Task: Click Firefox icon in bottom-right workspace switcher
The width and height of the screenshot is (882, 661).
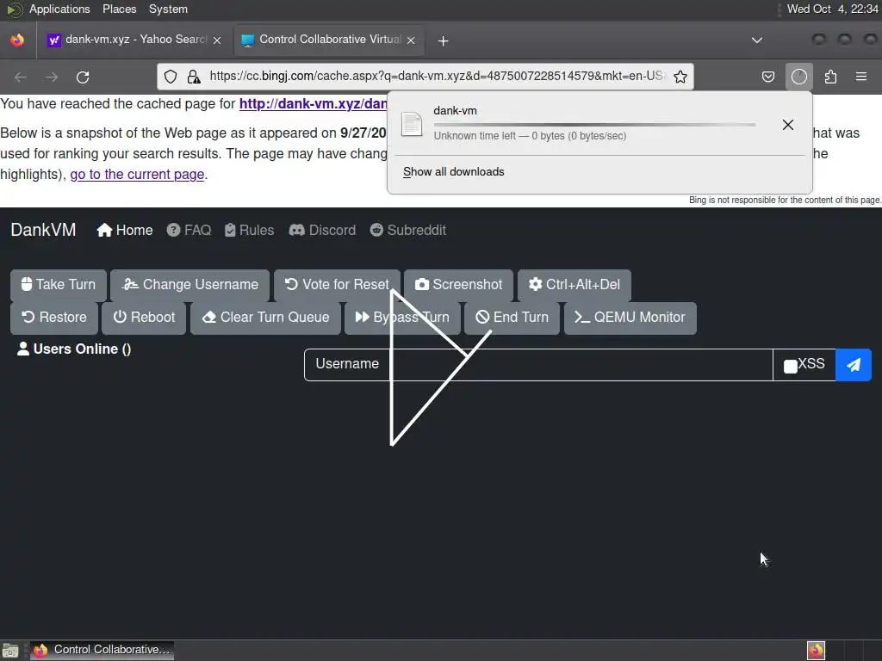Action: click(x=816, y=651)
